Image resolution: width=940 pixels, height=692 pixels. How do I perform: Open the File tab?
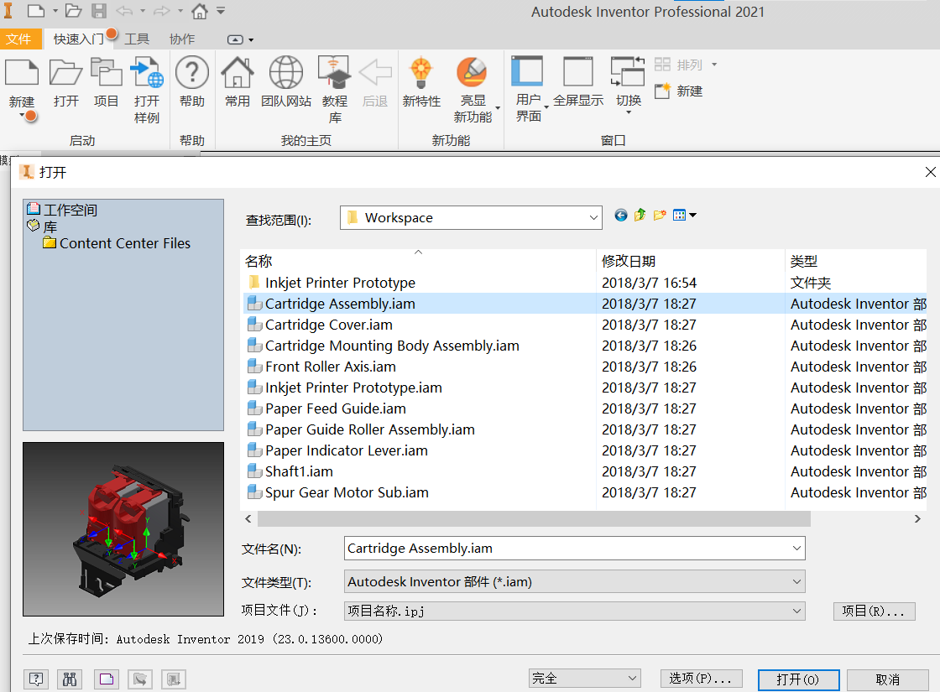[x=19, y=39]
